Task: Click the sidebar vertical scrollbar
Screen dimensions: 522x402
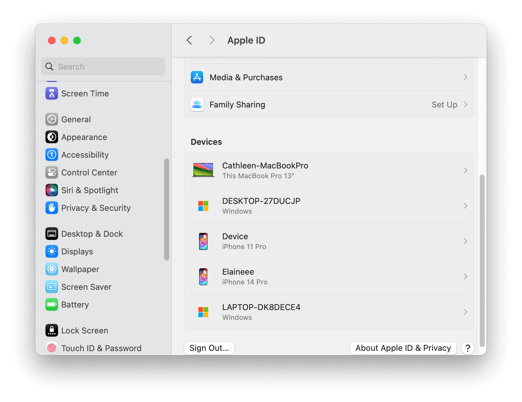Action: (167, 210)
